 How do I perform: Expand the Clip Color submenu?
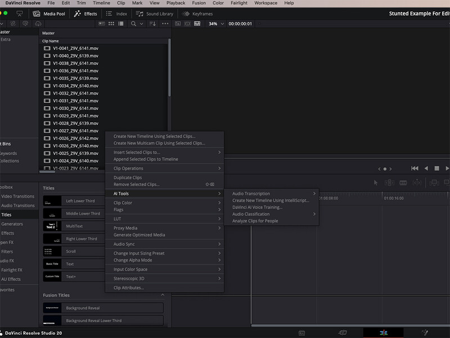pos(164,203)
